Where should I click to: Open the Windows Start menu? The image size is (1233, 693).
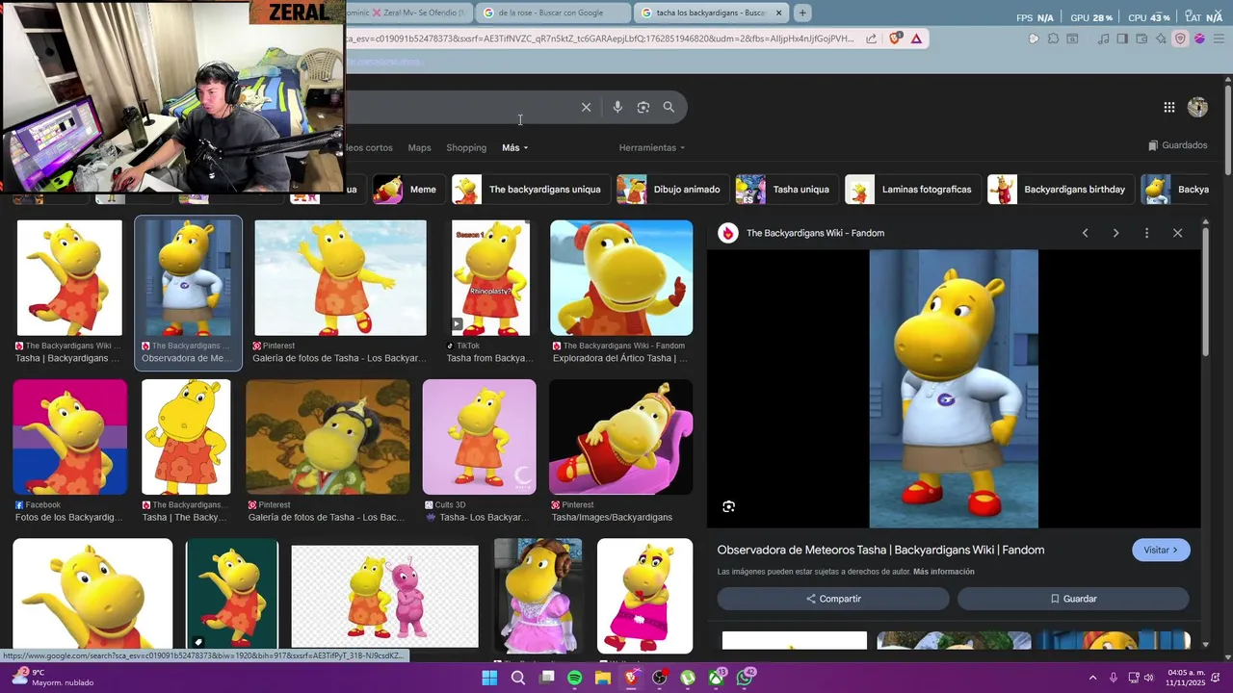click(489, 678)
